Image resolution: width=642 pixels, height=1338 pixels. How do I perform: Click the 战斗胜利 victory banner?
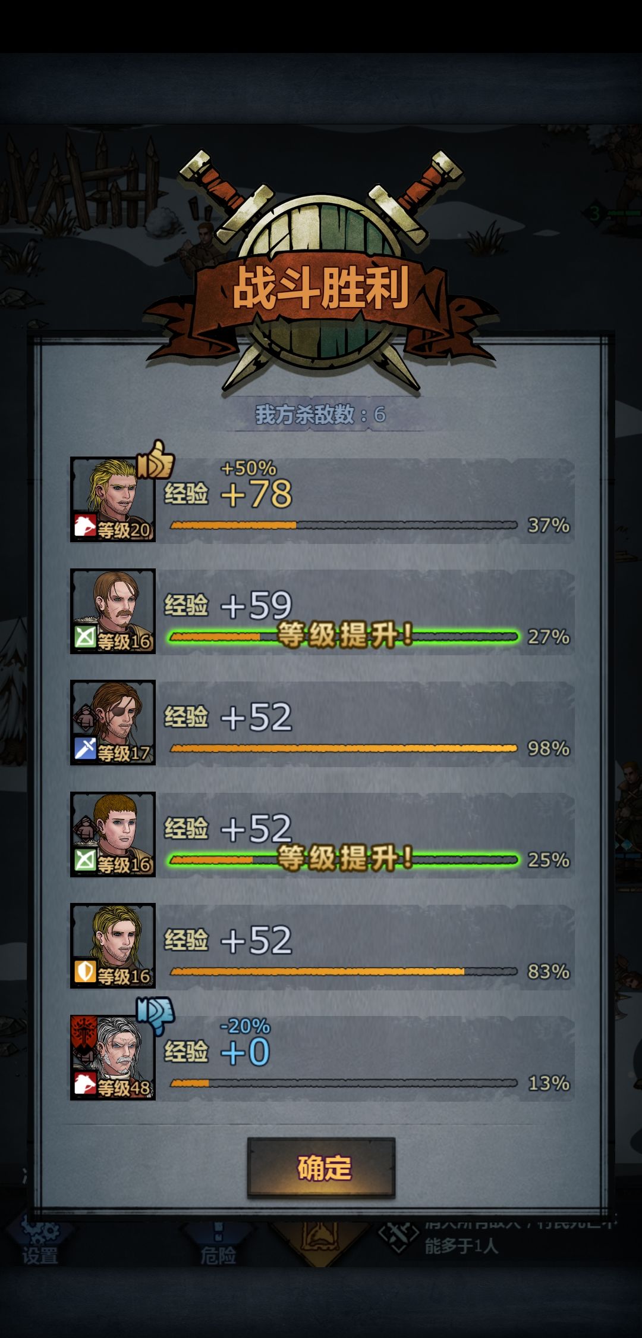(x=321, y=287)
